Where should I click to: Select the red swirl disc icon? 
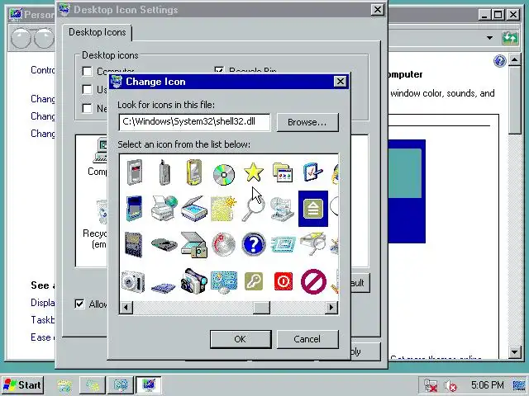[x=223, y=244]
